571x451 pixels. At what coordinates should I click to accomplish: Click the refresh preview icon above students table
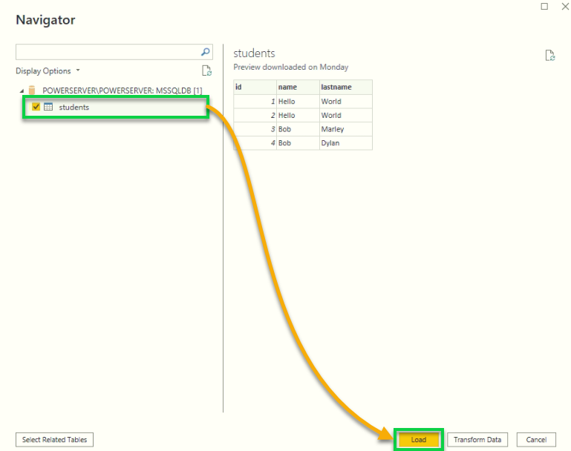(550, 56)
